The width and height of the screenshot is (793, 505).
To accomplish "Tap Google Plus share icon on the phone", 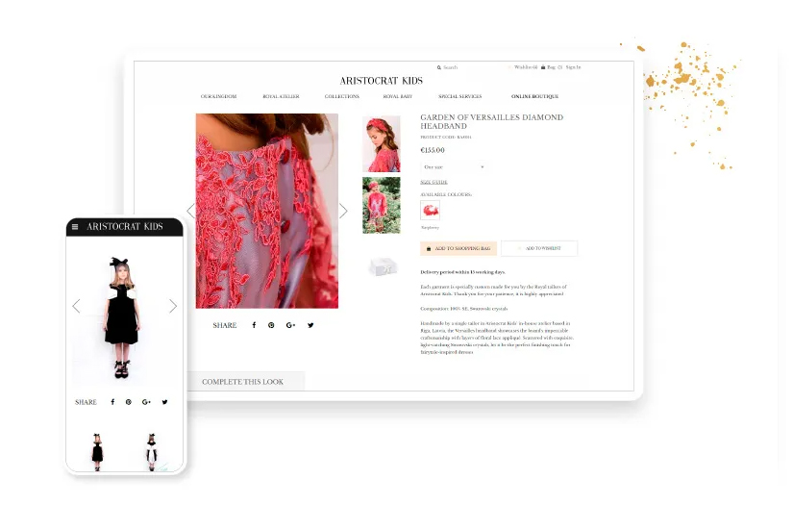I will click(146, 402).
